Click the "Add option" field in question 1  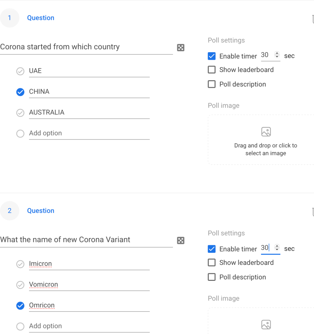pyautogui.click(x=89, y=133)
